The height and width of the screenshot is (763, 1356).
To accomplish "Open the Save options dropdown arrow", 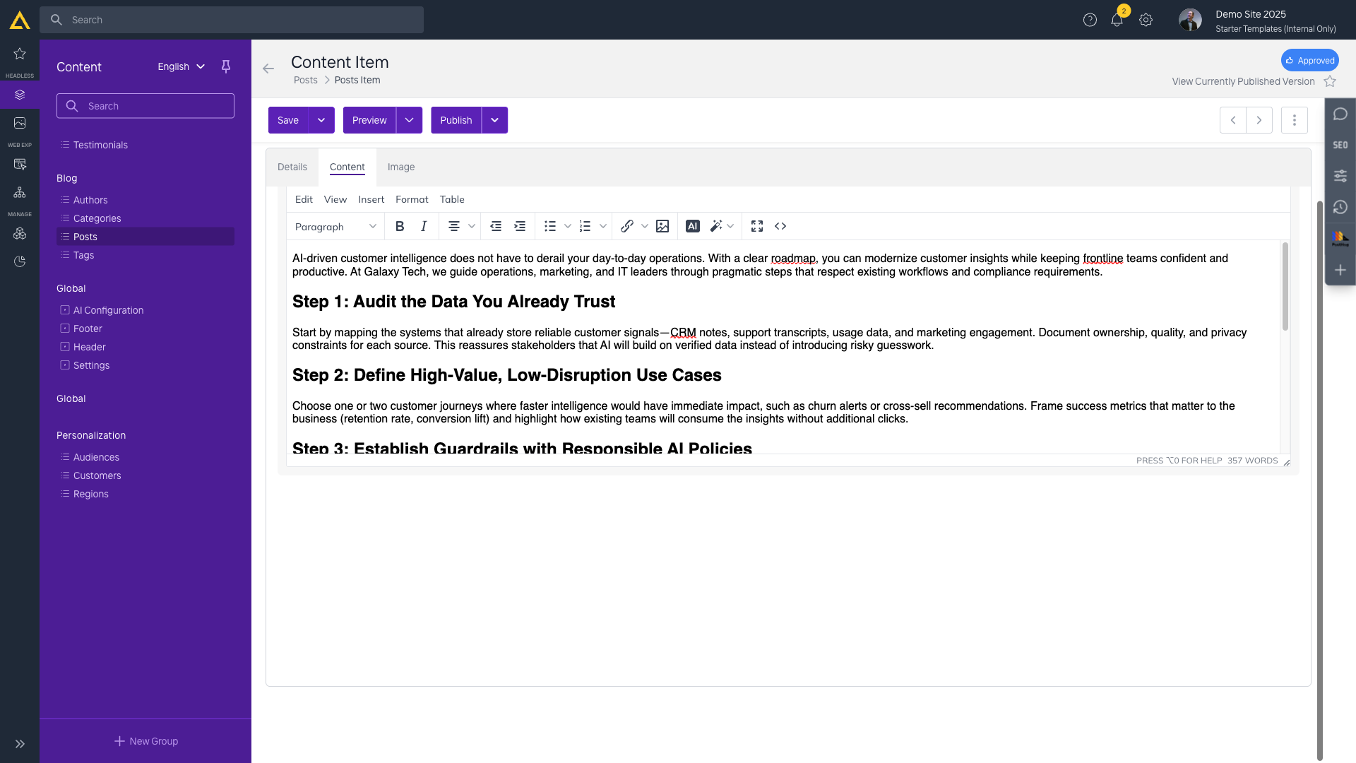I will 321,120.
